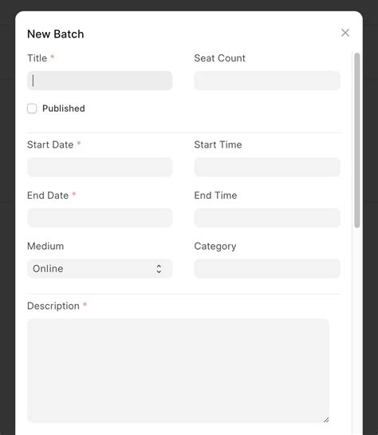
Task: Click the Title field label
Action: tap(37, 58)
